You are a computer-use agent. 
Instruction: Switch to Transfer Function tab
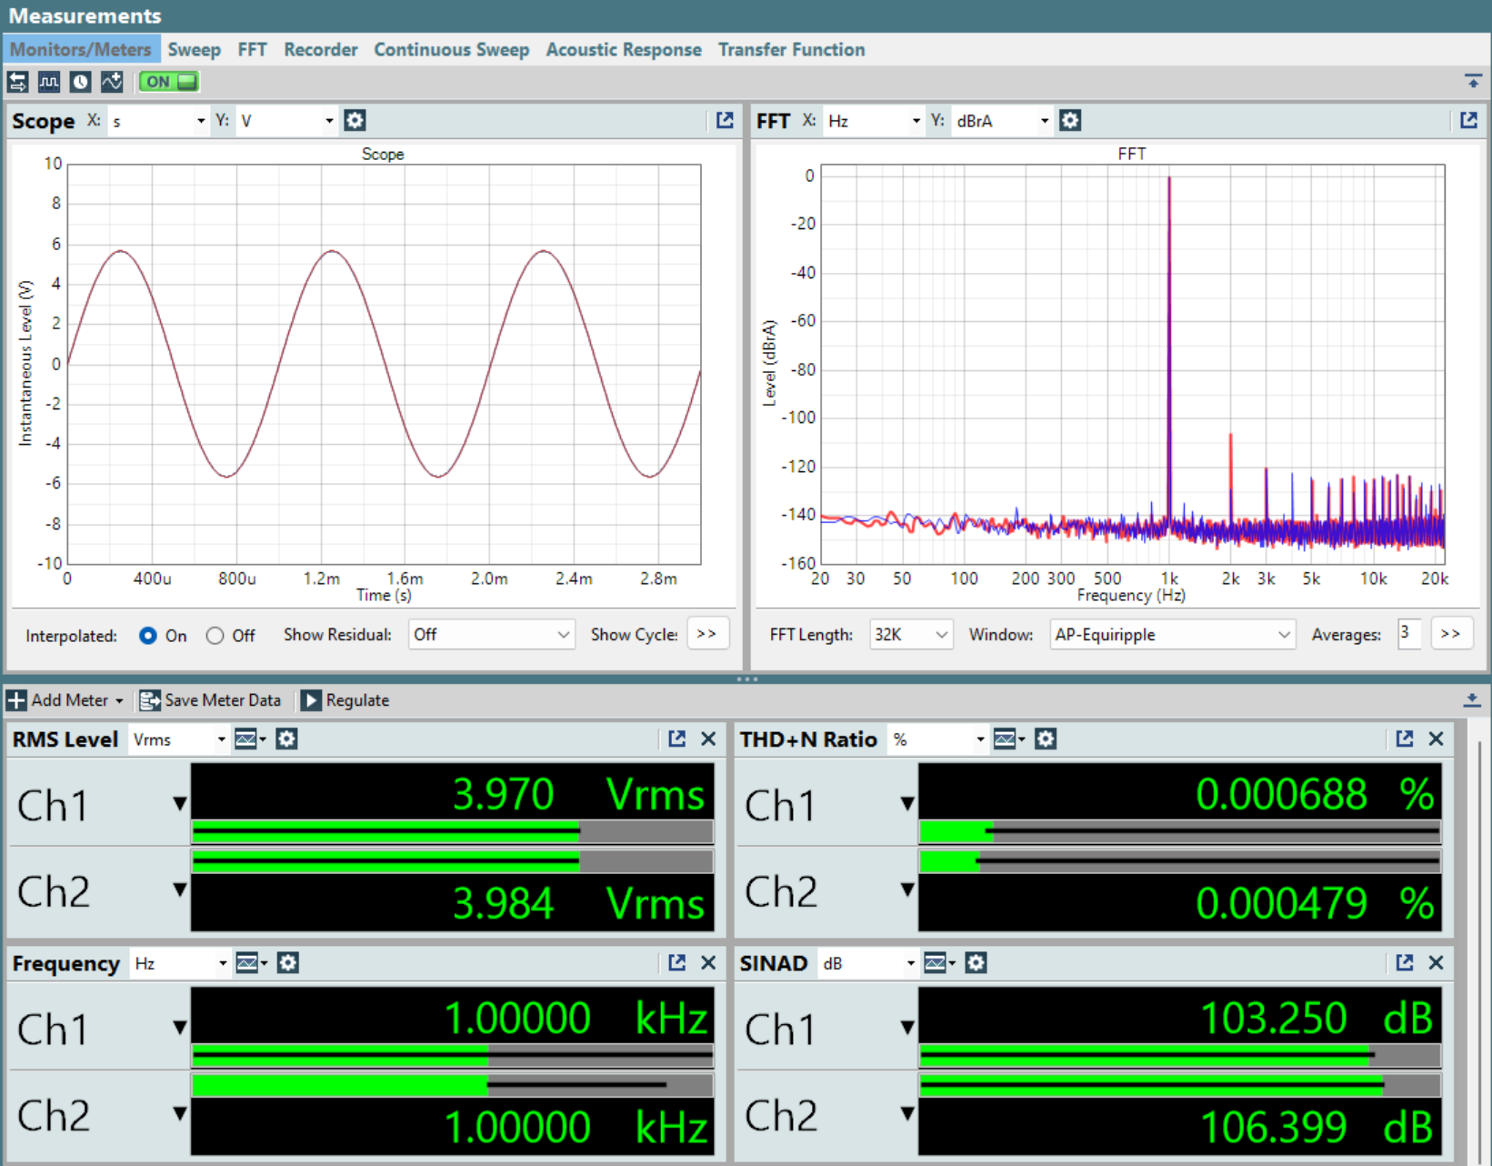click(792, 49)
